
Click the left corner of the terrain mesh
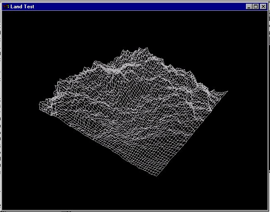coord(40,105)
